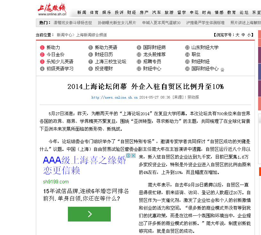The image size is (261, 235).
Task: Close the 喜之缘 advertisement
Action: tap(133, 156)
